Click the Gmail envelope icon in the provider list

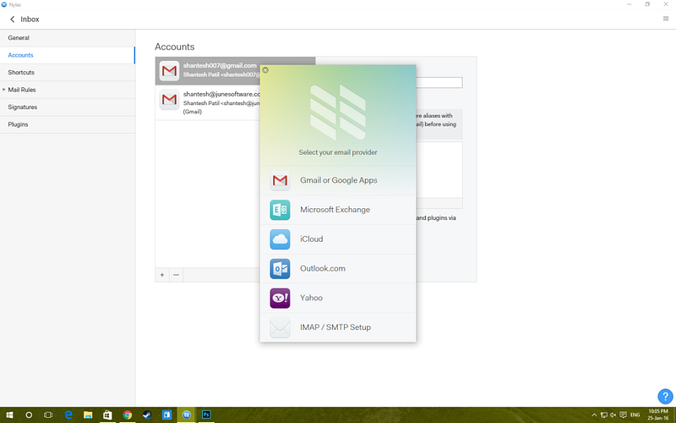coord(280,180)
